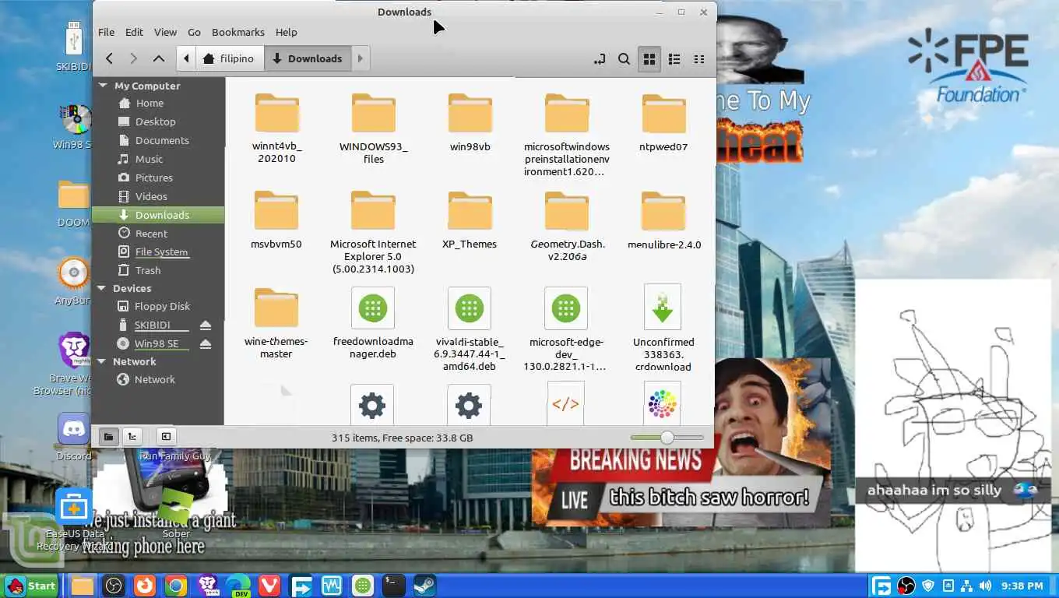Go to parent folder with up arrow

click(x=159, y=58)
